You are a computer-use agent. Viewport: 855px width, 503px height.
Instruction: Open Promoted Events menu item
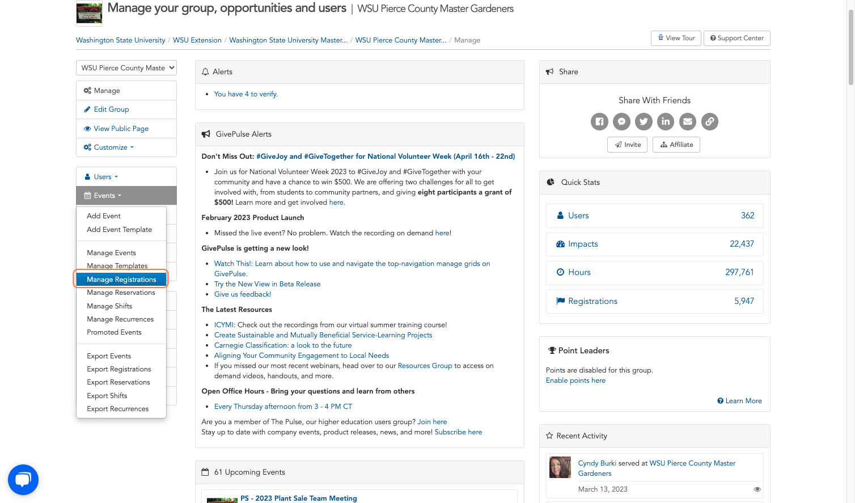(114, 332)
